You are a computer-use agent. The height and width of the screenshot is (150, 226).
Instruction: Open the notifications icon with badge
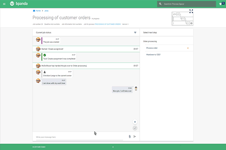click(222, 4)
